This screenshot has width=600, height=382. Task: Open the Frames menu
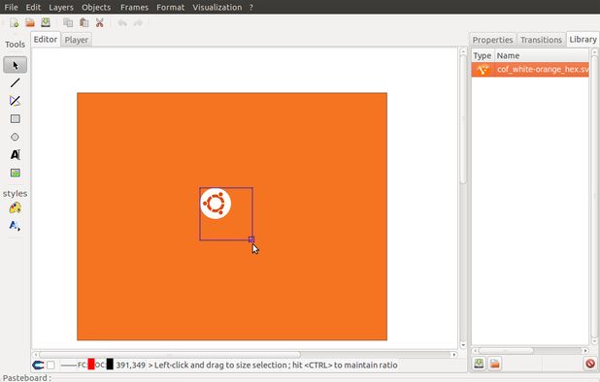coord(134,7)
